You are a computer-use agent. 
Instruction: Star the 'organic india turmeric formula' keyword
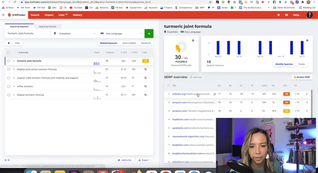point(14,78)
